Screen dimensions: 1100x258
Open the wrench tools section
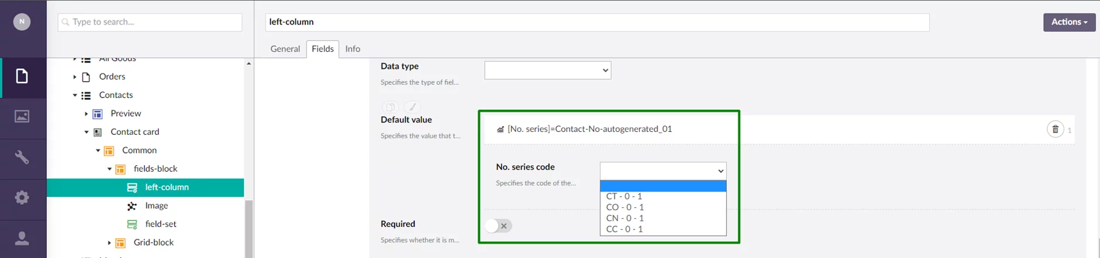point(22,157)
